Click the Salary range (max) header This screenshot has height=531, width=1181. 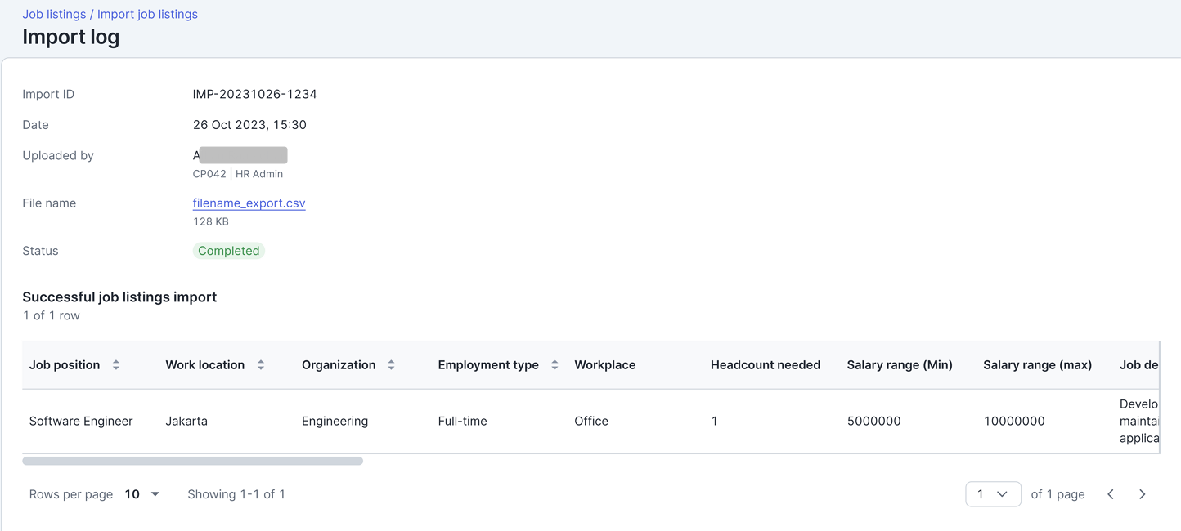(x=1037, y=365)
